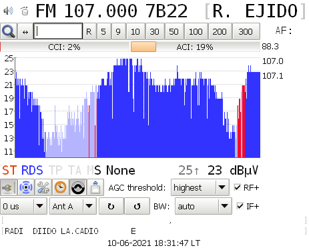Click the PTY None label
309x248 pixels.
point(121,170)
